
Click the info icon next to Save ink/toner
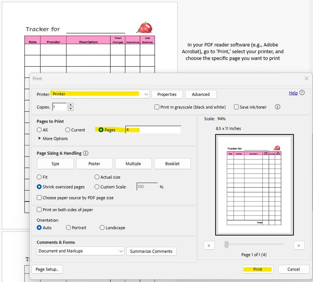tap(277, 107)
